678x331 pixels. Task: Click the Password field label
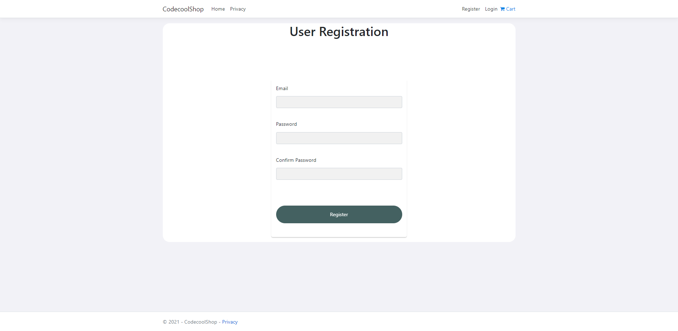pos(286,124)
